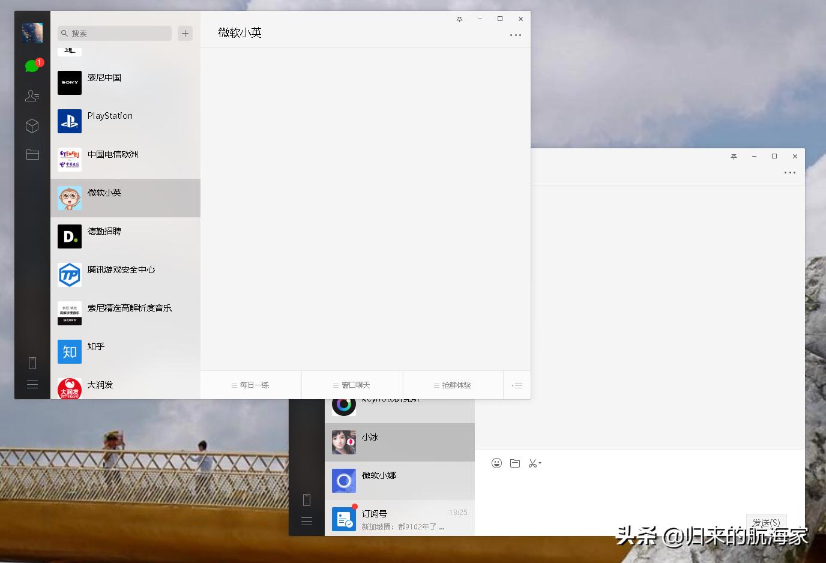Open the Contacts list in the sidebar

click(x=32, y=95)
